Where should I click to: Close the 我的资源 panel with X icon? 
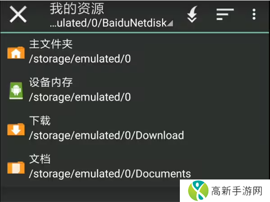(18, 14)
